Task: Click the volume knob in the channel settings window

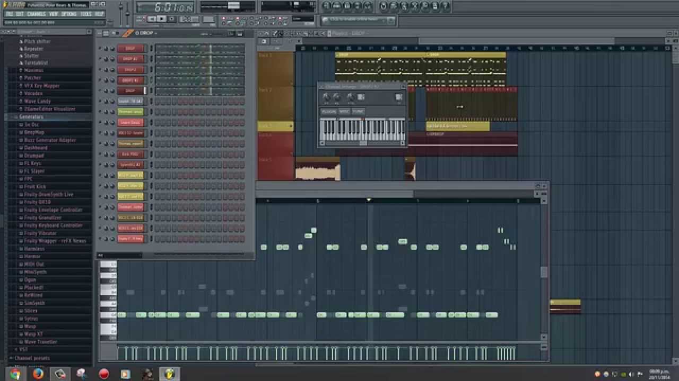Action: [x=336, y=97]
